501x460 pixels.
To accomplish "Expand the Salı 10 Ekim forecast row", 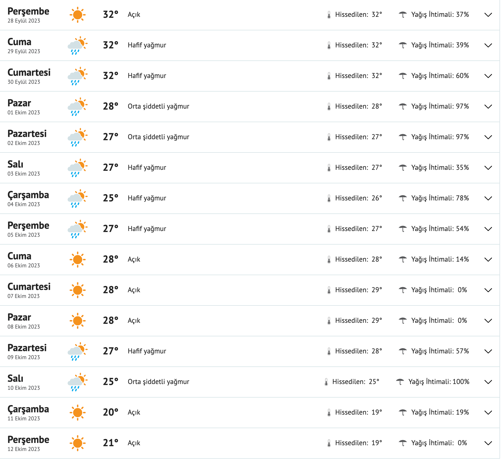I will (x=488, y=382).
